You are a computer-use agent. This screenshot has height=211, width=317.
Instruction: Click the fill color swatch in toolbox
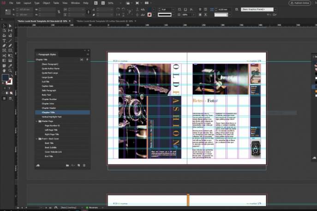pyautogui.click(x=5, y=78)
